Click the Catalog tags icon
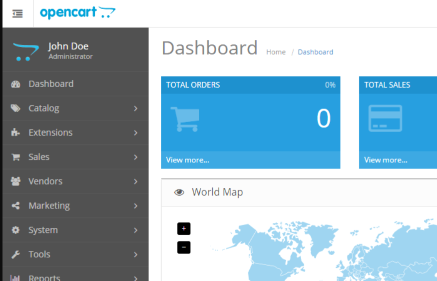Screen dimensions: 437x281 tap(15, 108)
